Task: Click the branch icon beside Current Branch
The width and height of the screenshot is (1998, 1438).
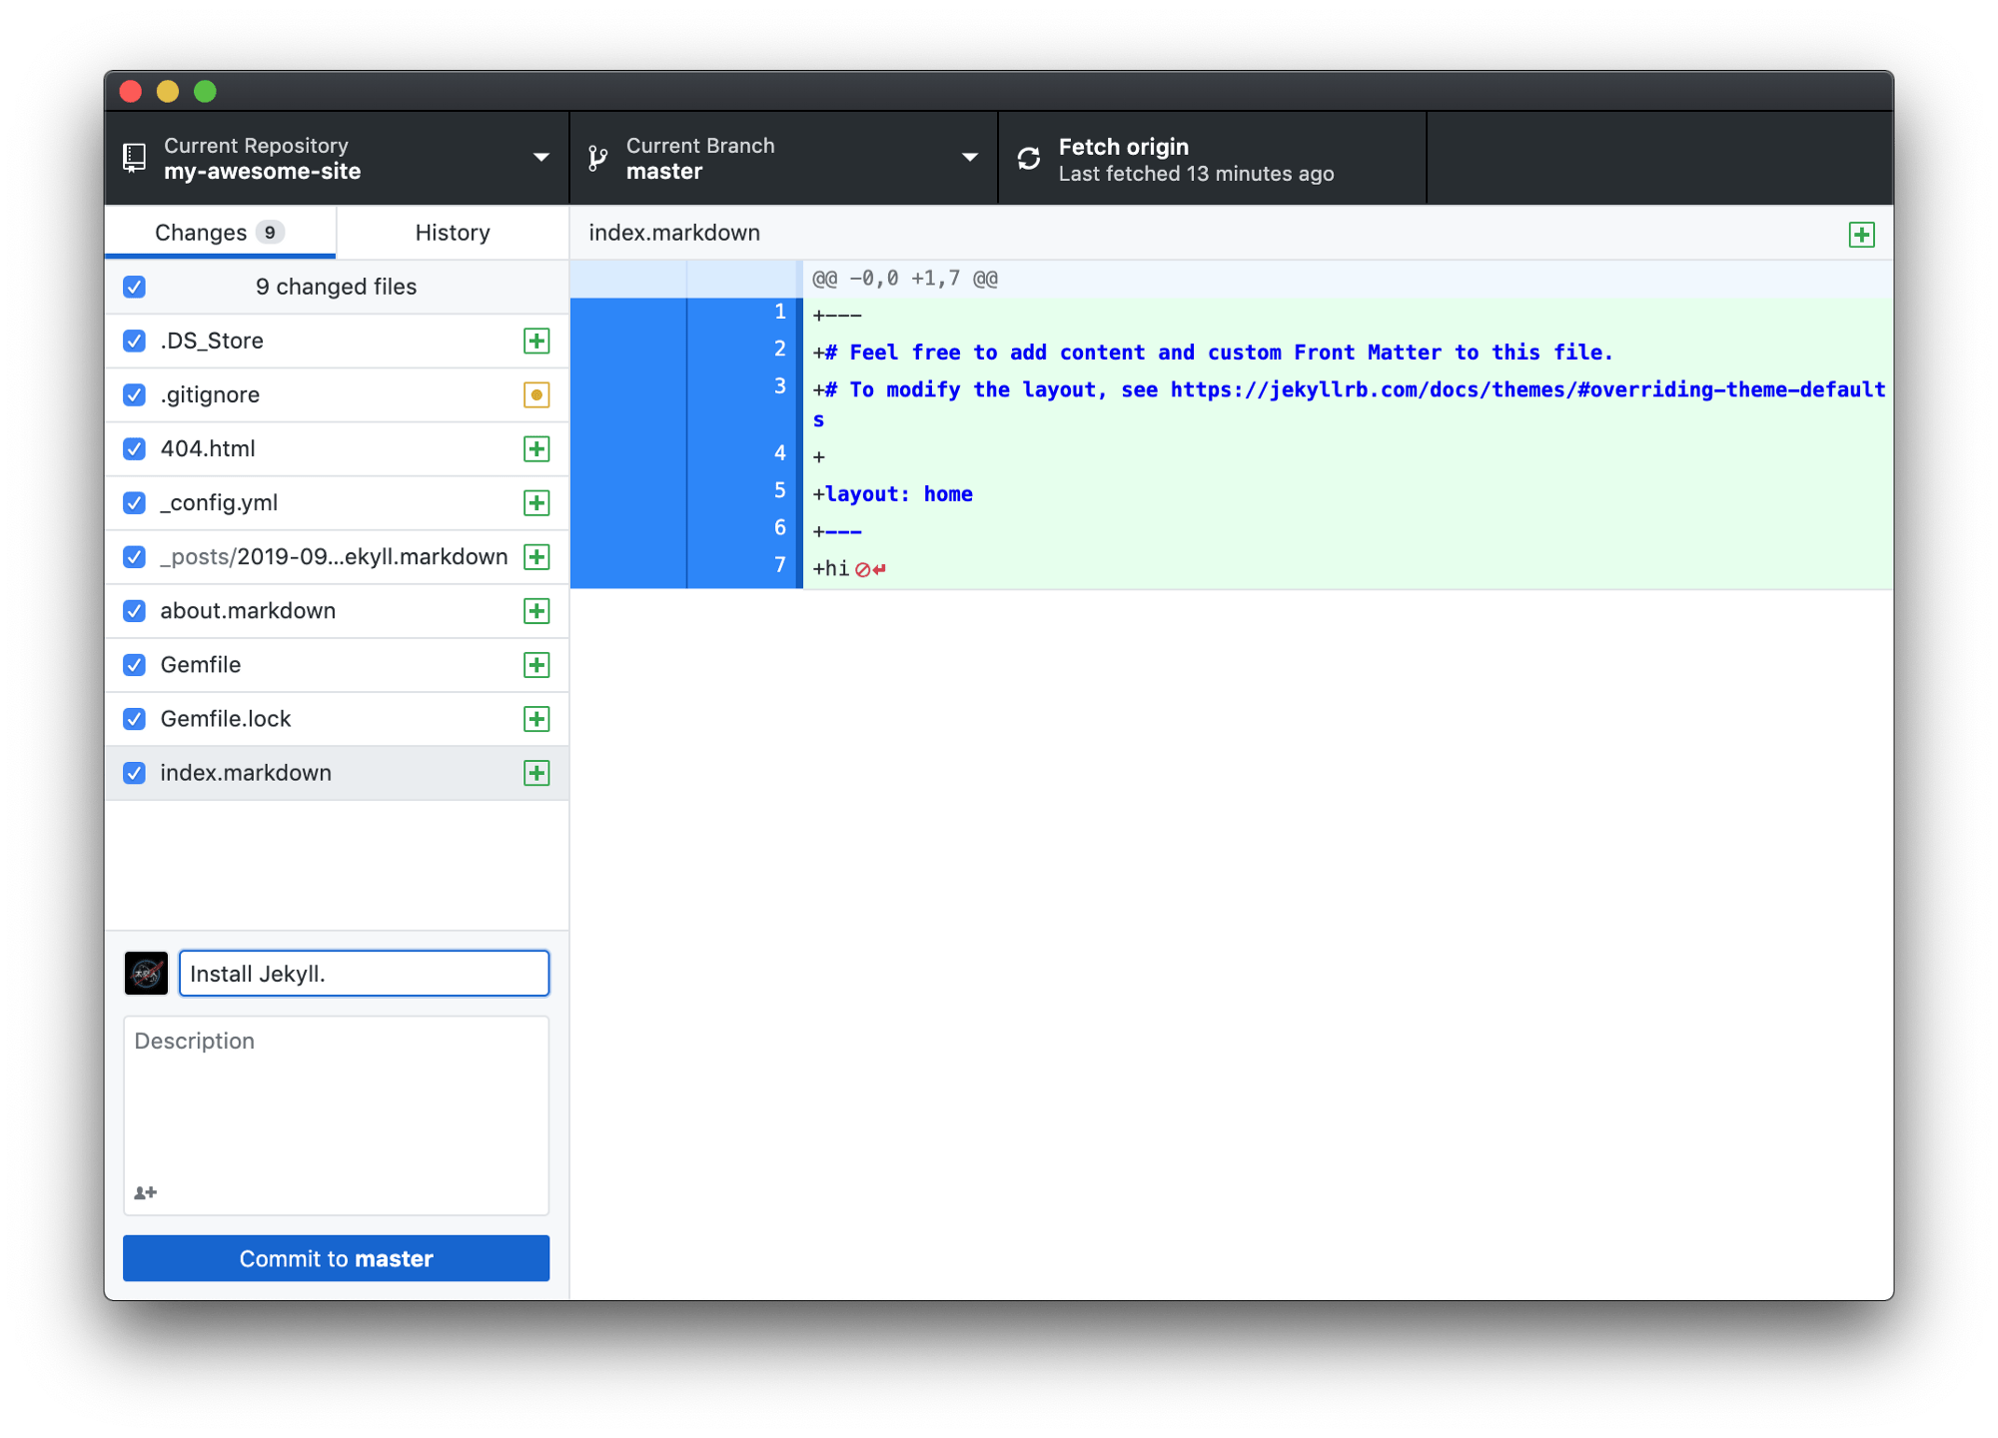Action: click(598, 158)
